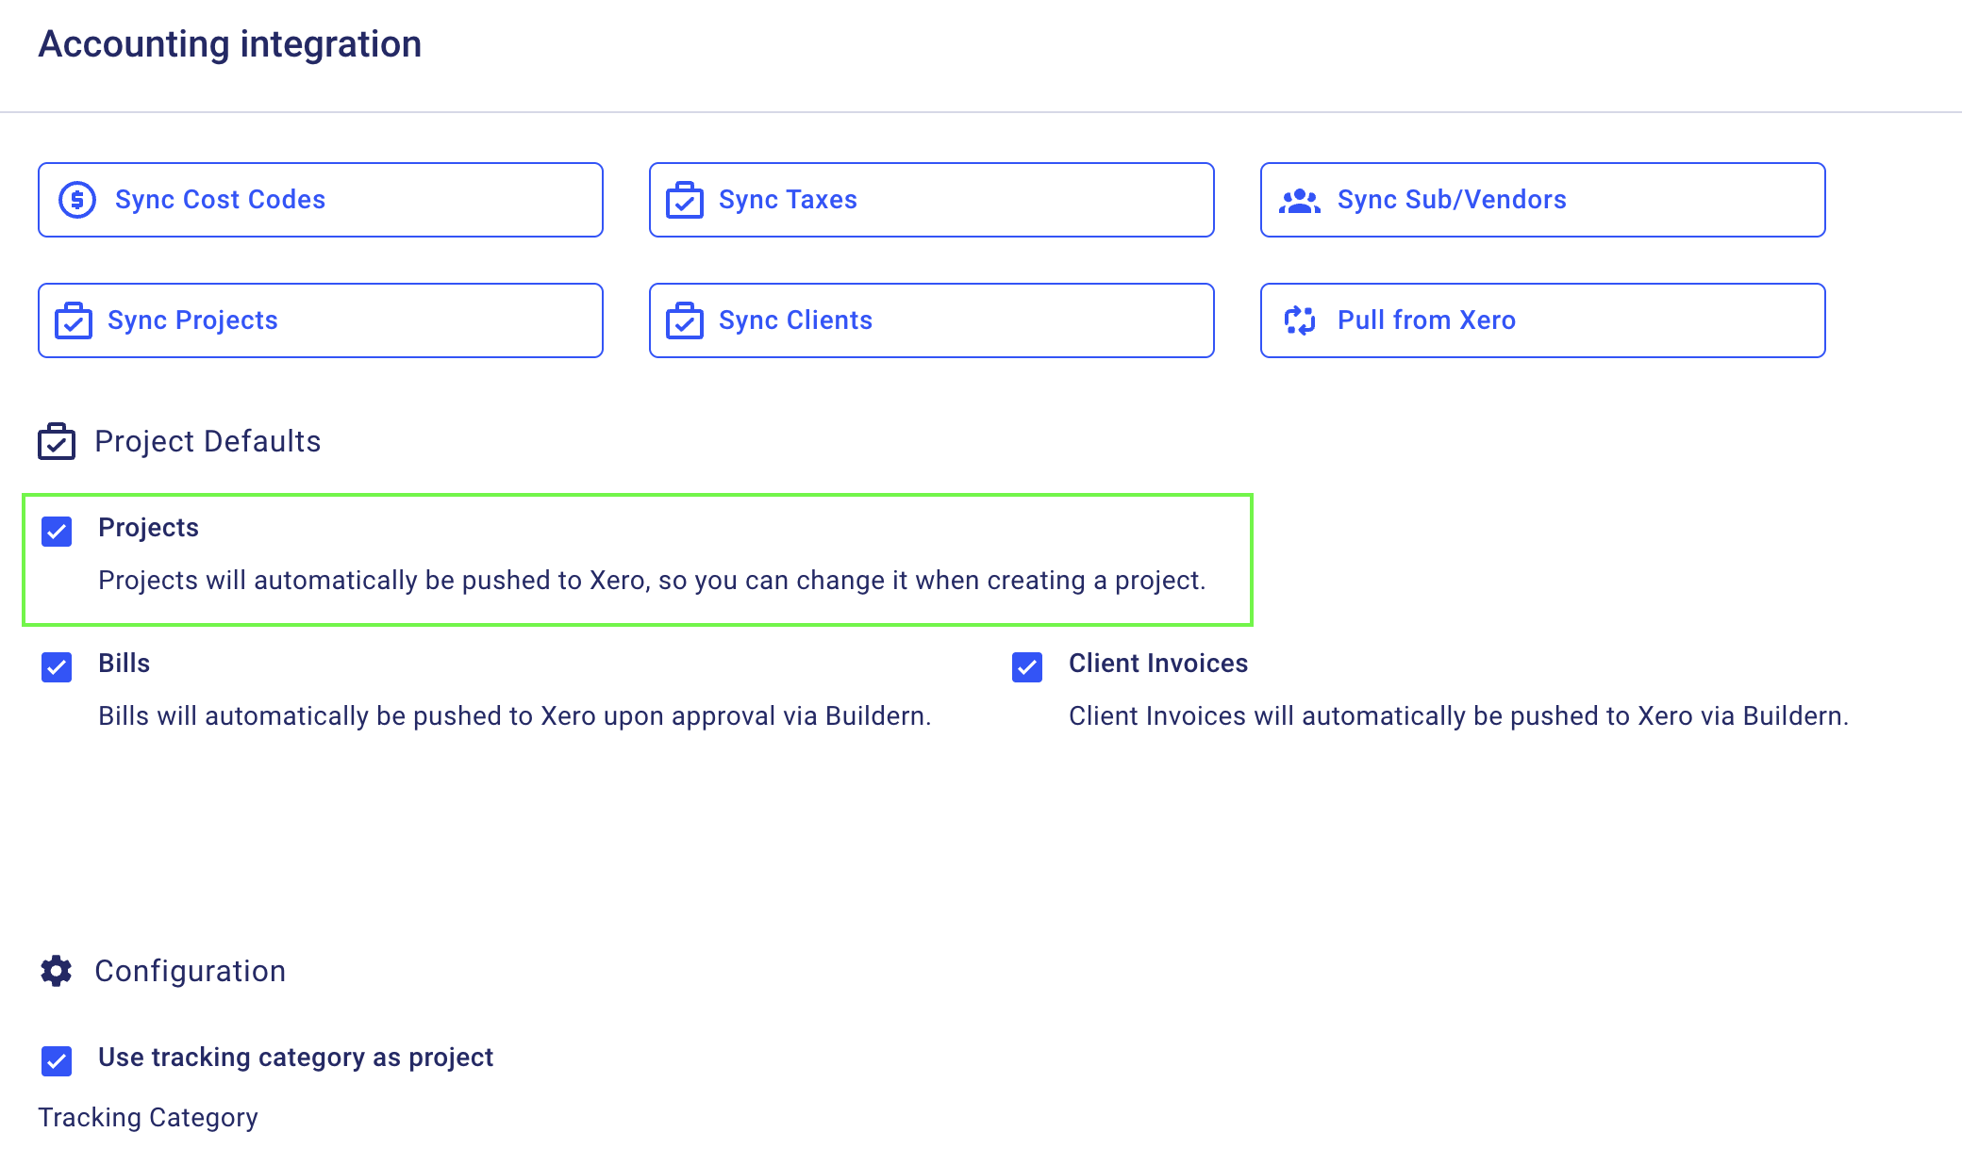Click the Configuration gear icon
The width and height of the screenshot is (1962, 1165).
click(57, 971)
